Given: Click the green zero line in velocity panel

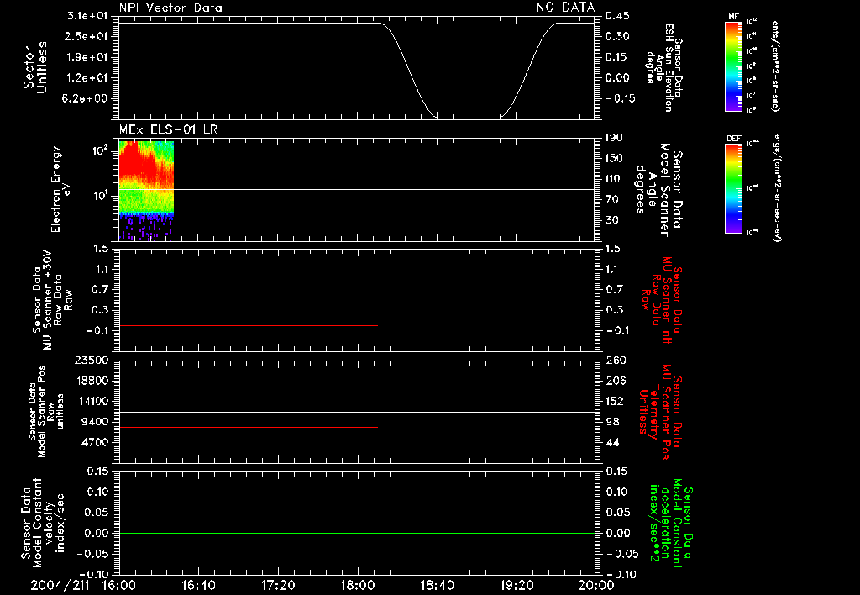Looking at the screenshot, I should (357, 533).
